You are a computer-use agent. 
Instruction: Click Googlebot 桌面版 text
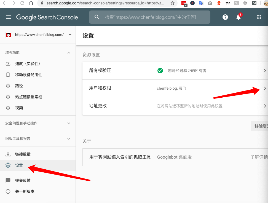click(x=175, y=157)
